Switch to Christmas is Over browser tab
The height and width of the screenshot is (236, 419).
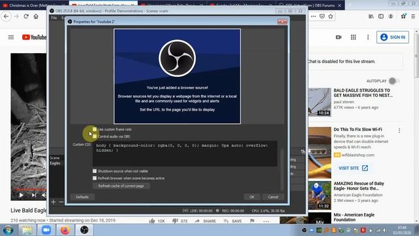tap(35, 5)
